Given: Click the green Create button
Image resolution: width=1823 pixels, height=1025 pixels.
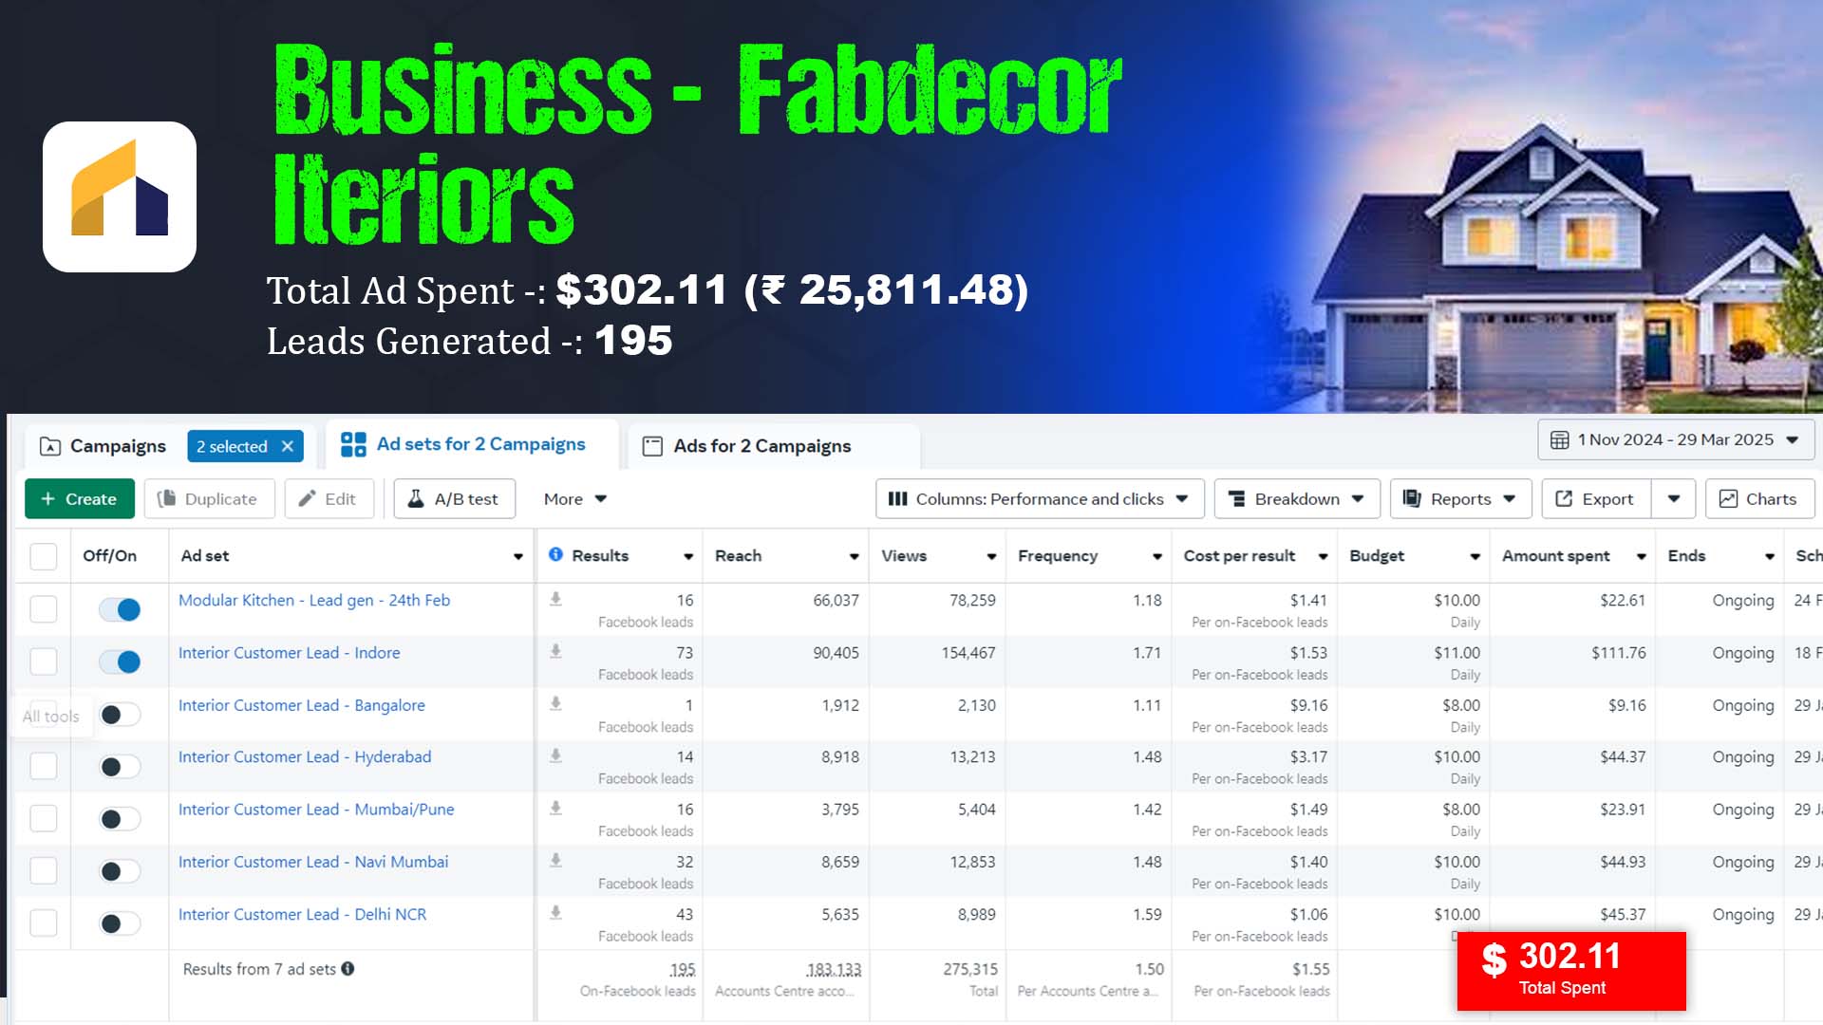Looking at the screenshot, I should tap(80, 499).
